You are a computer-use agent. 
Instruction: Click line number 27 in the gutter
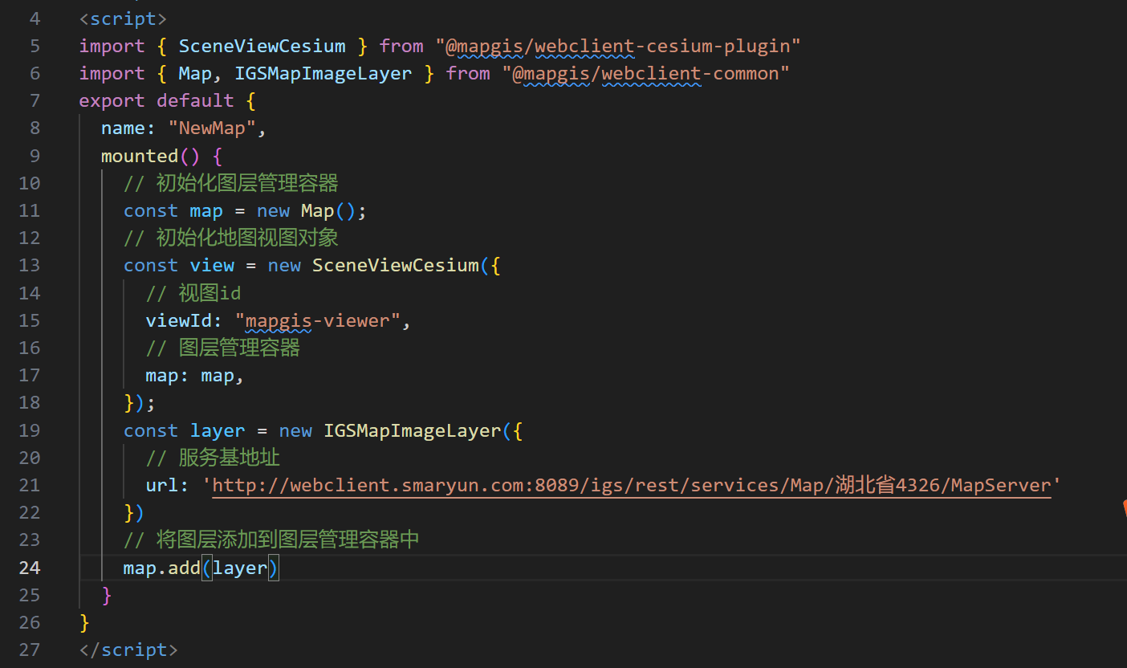pyautogui.click(x=29, y=650)
